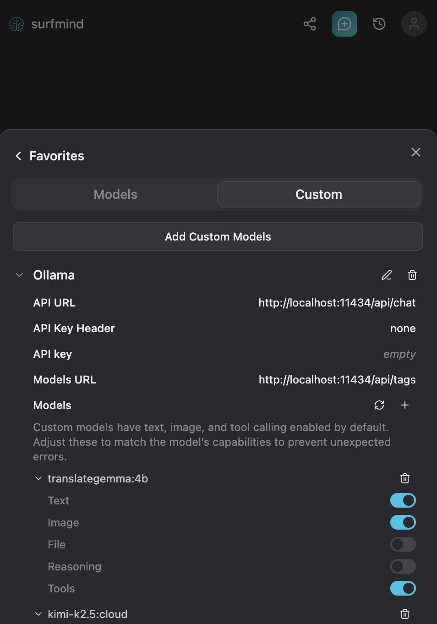Edit the Ollama provider with the pencil icon
This screenshot has width=437, height=624.
click(386, 275)
